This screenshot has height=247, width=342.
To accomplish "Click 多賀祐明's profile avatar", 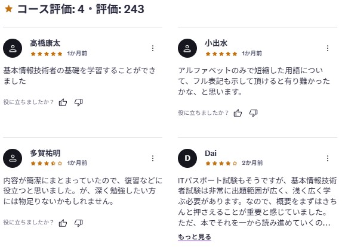I will (x=13, y=158).
